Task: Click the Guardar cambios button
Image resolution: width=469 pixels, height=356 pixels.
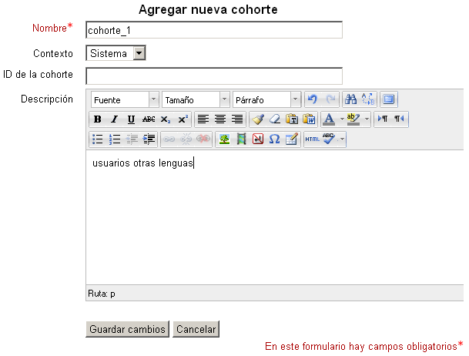Action: [127, 329]
